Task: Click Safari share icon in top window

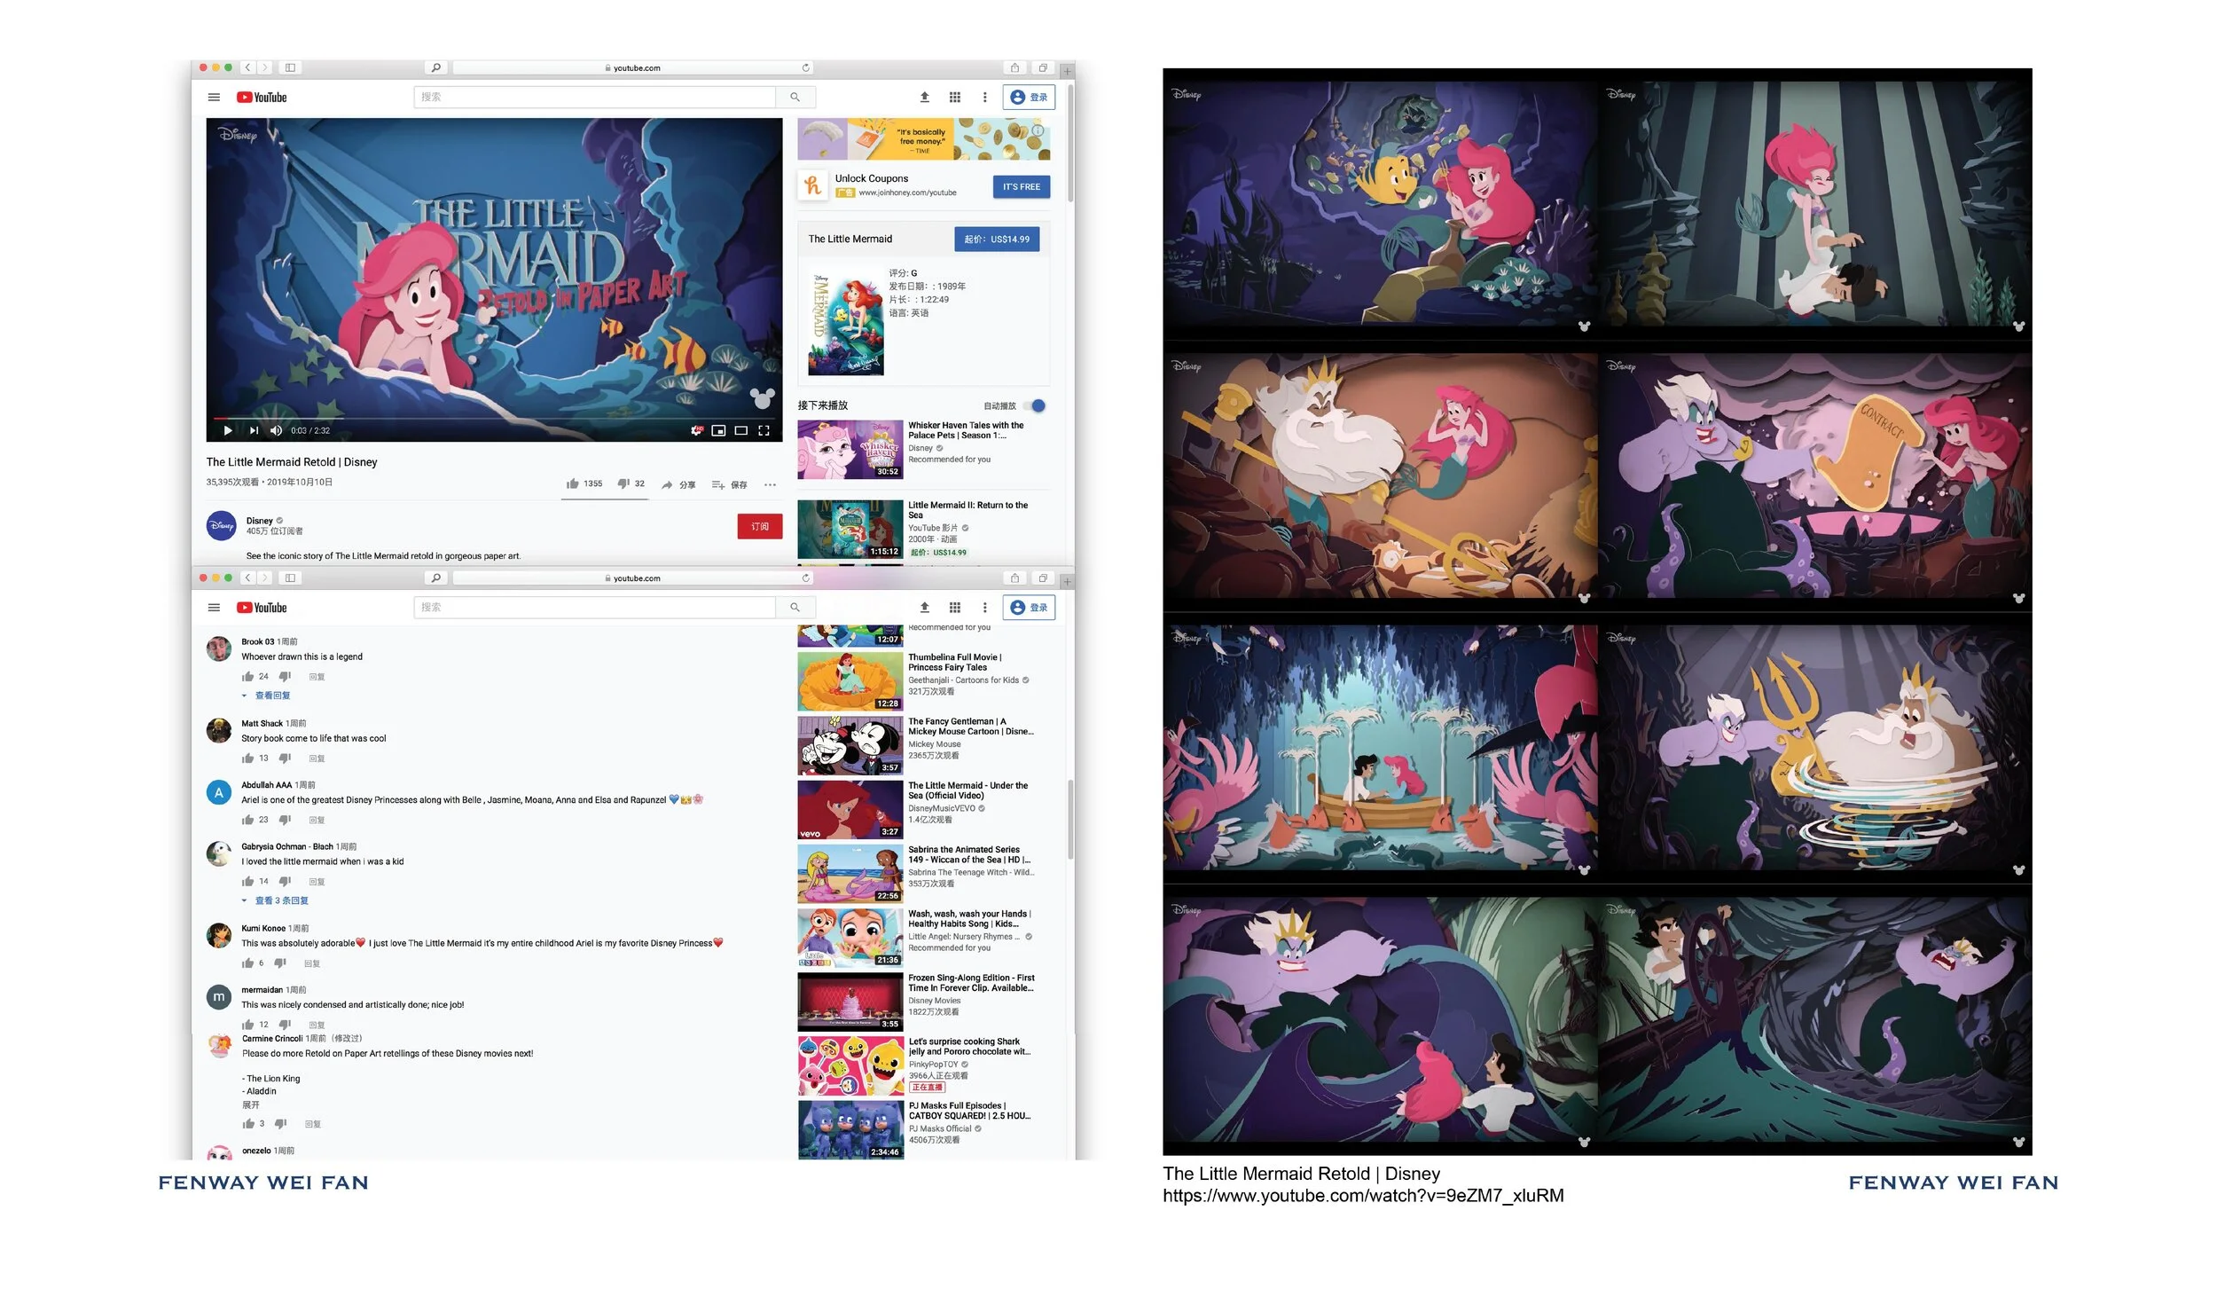Action: pyautogui.click(x=1014, y=67)
